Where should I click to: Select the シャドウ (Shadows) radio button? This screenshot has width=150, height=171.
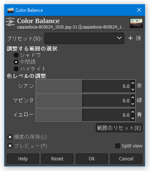coord(16,55)
